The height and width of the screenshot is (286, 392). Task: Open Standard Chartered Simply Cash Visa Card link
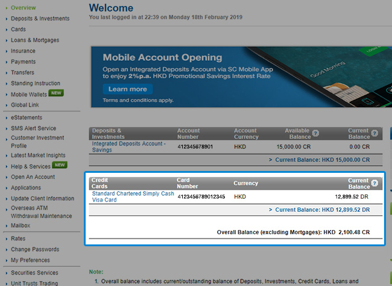[133, 197]
